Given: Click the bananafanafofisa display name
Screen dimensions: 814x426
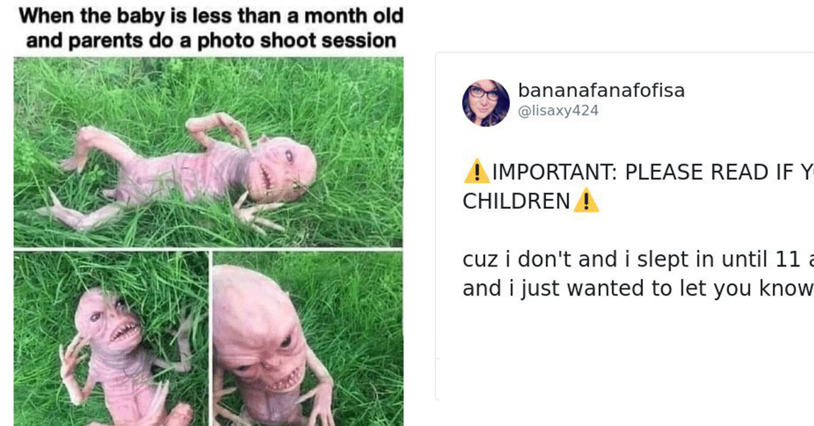Looking at the screenshot, I should [601, 90].
